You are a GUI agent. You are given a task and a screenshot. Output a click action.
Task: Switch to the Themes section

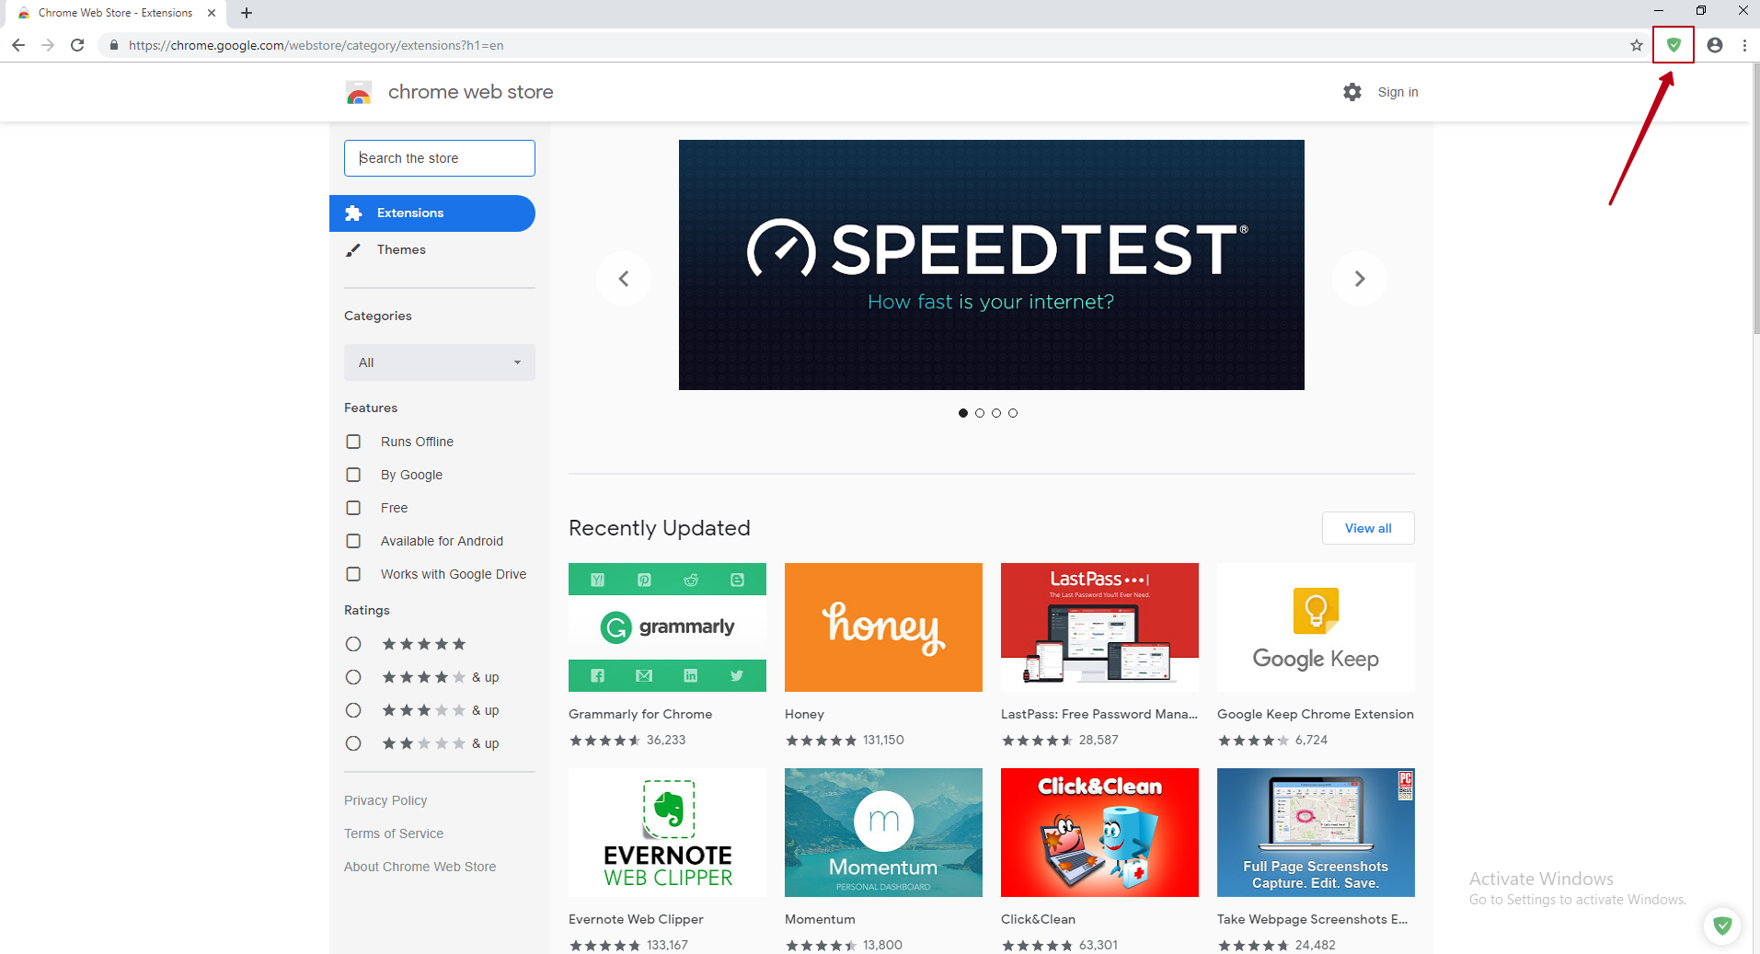(402, 249)
